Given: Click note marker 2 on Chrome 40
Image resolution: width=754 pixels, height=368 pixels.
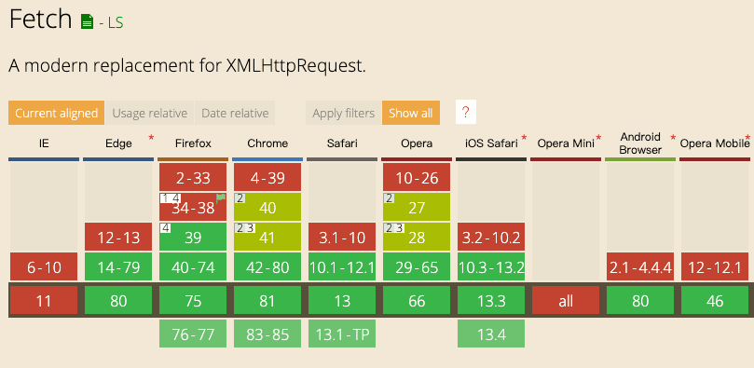Looking at the screenshot, I should [240, 198].
